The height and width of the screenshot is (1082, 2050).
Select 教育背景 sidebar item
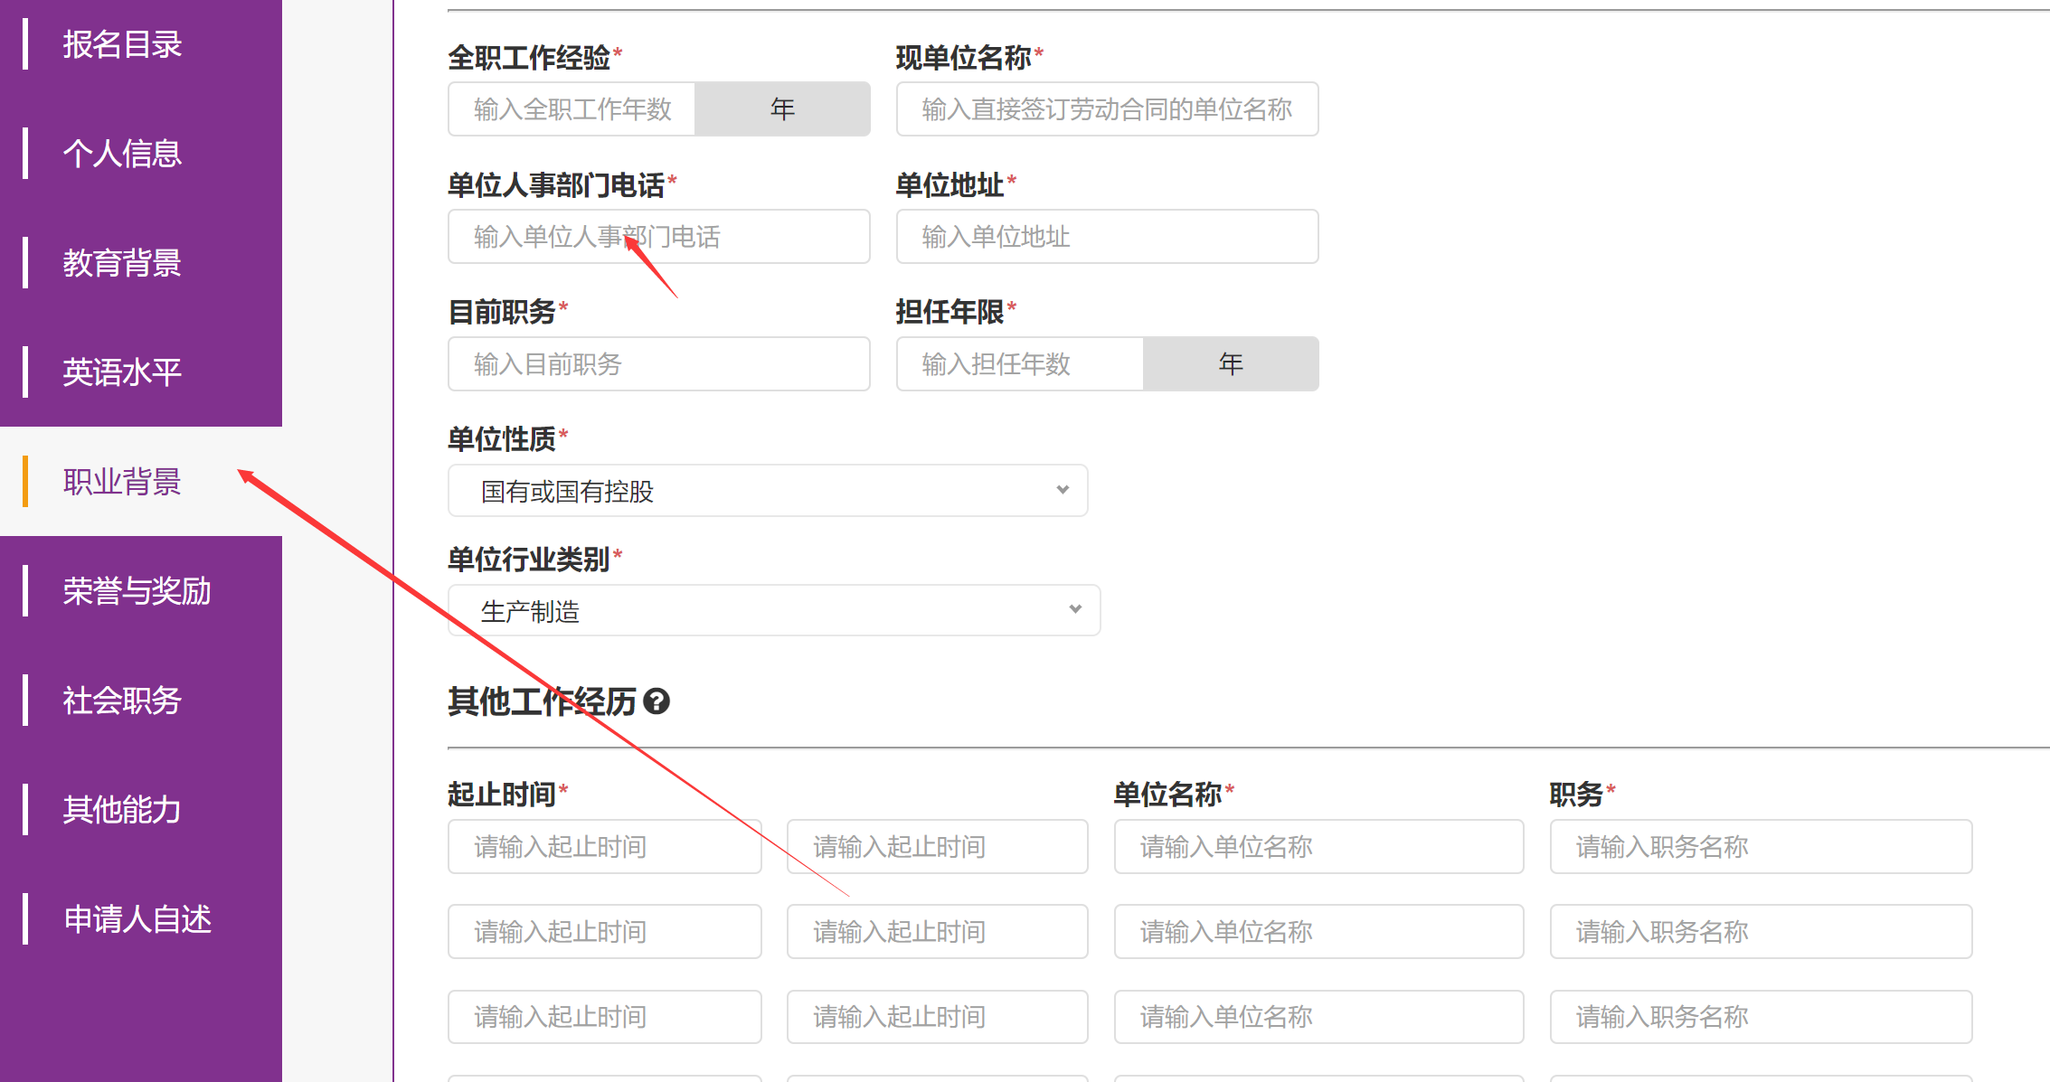tap(141, 263)
